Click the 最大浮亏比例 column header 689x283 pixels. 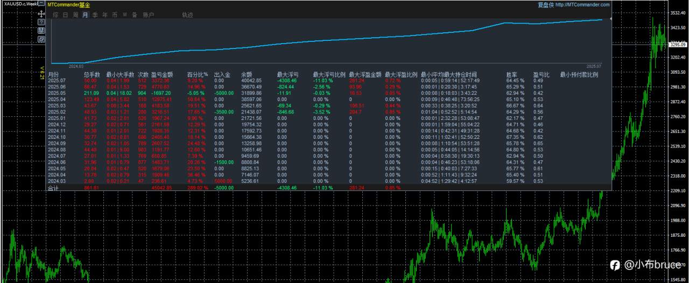[329, 75]
